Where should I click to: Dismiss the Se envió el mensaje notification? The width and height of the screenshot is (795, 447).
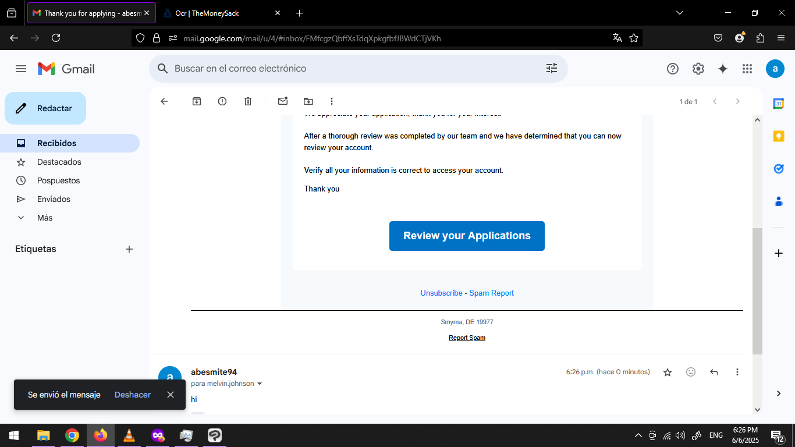tap(170, 395)
